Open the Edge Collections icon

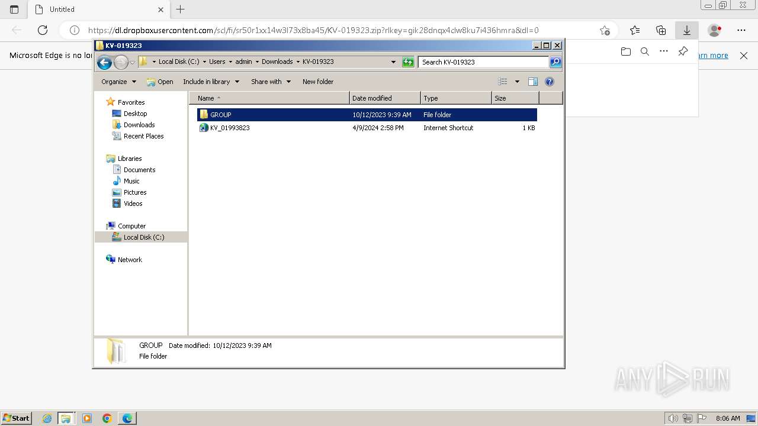click(661, 30)
